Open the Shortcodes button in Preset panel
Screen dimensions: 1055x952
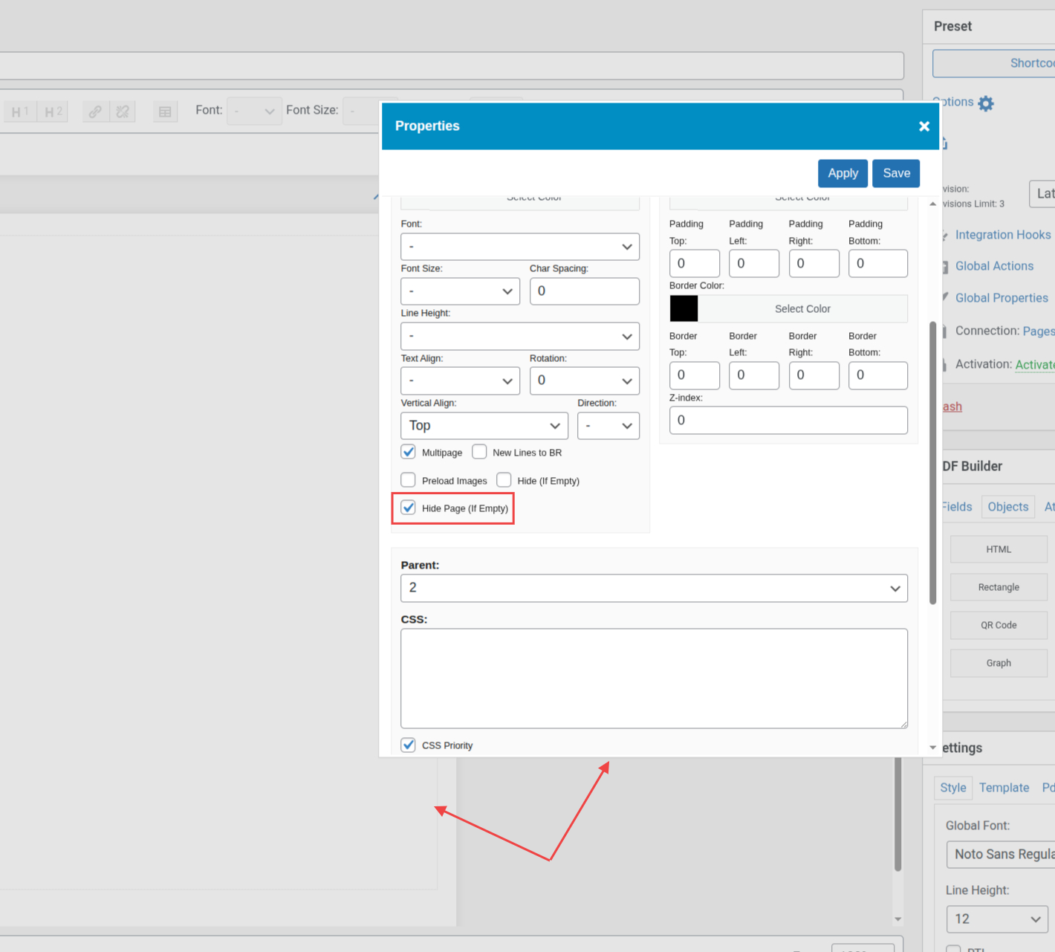[x=994, y=63]
